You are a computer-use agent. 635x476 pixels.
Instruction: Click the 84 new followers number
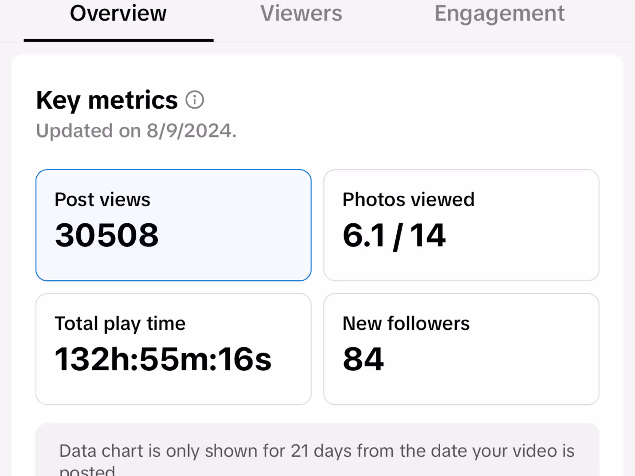coord(363,359)
